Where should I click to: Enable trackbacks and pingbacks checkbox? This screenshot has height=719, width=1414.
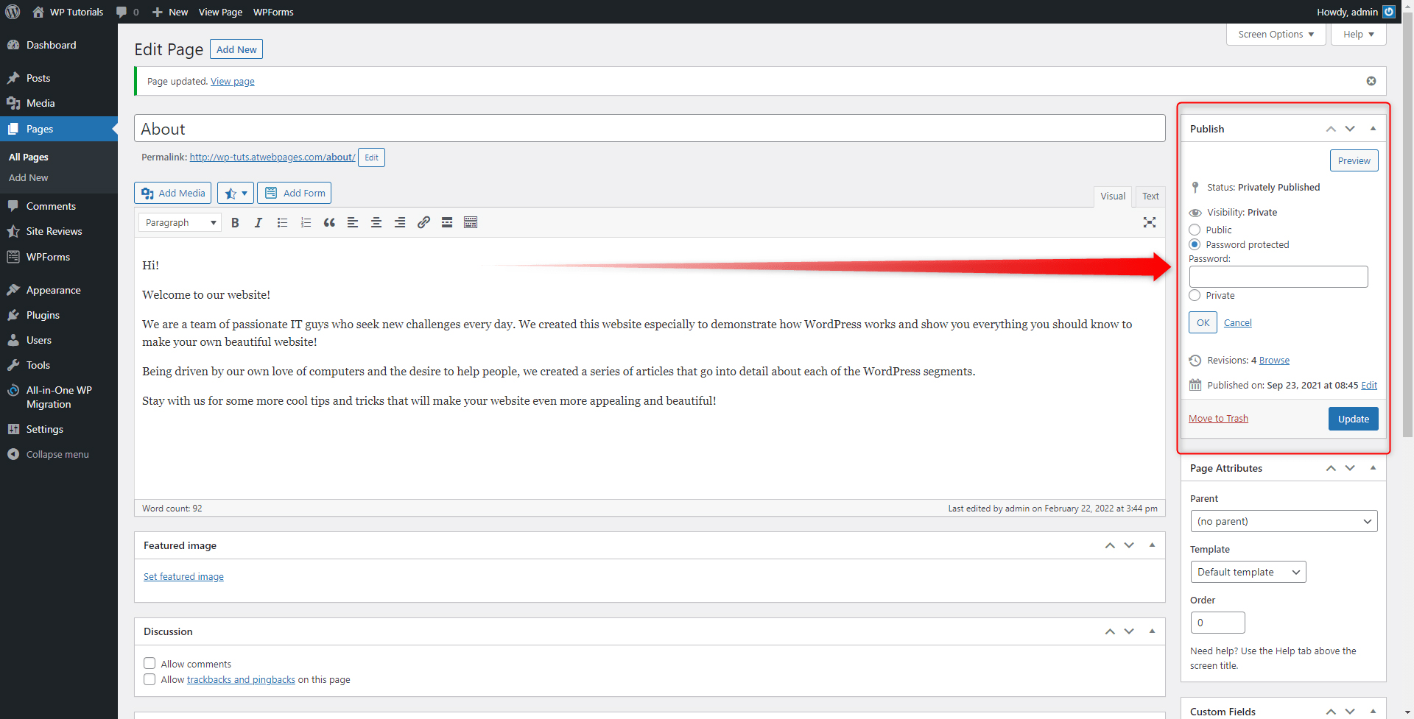pyautogui.click(x=150, y=679)
